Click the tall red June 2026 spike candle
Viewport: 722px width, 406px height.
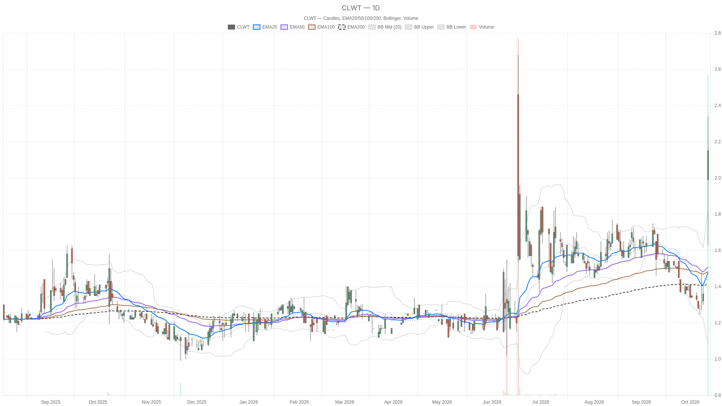(518, 175)
